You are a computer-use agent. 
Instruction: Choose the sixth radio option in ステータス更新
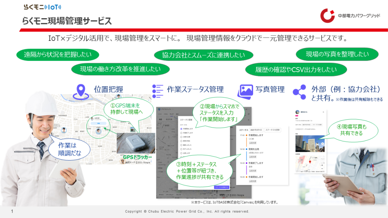click(181, 149)
